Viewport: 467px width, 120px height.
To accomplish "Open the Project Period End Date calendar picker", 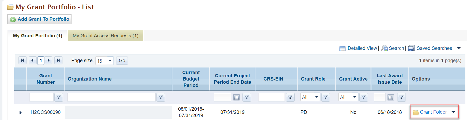I will [236, 97].
